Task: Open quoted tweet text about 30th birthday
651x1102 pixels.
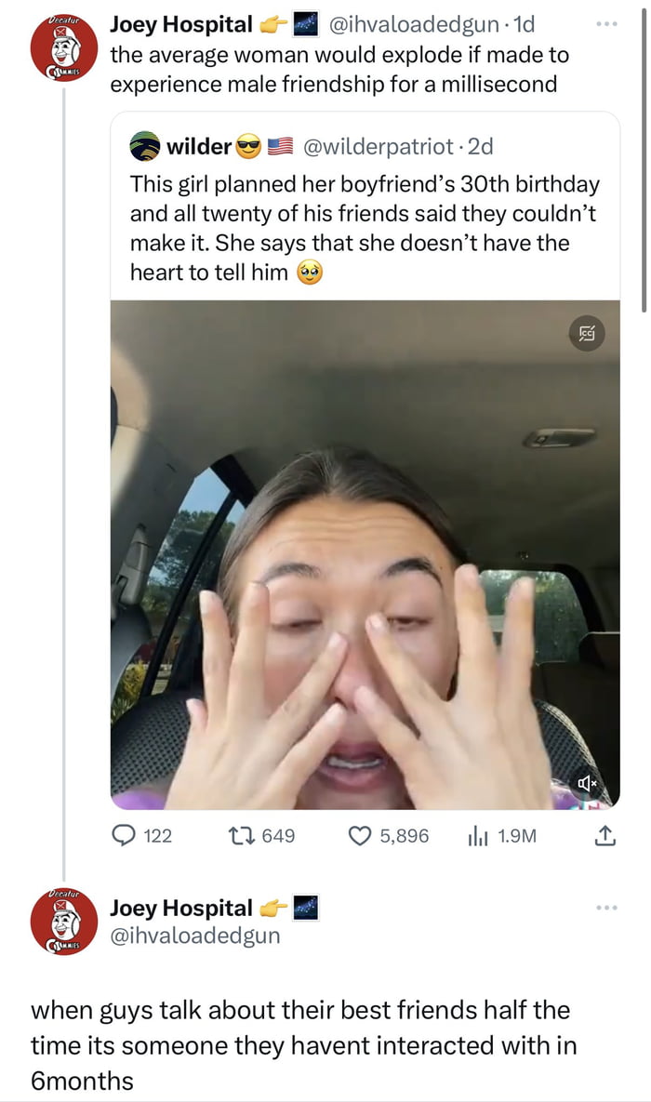Action: [364, 229]
